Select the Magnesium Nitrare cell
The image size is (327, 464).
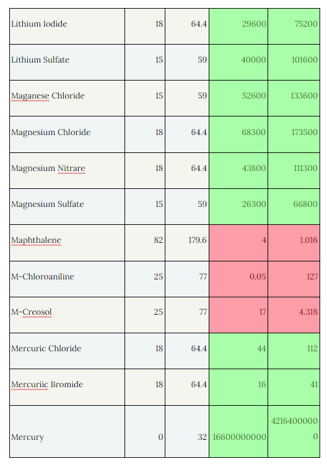(x=67, y=171)
